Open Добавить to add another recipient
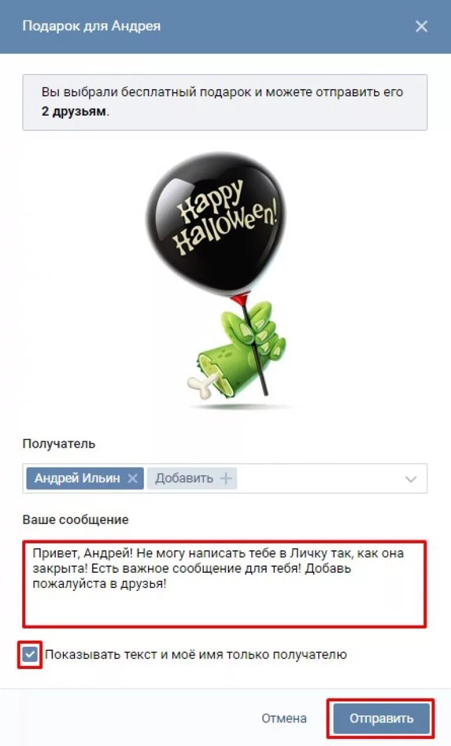Image resolution: width=451 pixels, height=746 pixels. pyautogui.click(x=191, y=478)
